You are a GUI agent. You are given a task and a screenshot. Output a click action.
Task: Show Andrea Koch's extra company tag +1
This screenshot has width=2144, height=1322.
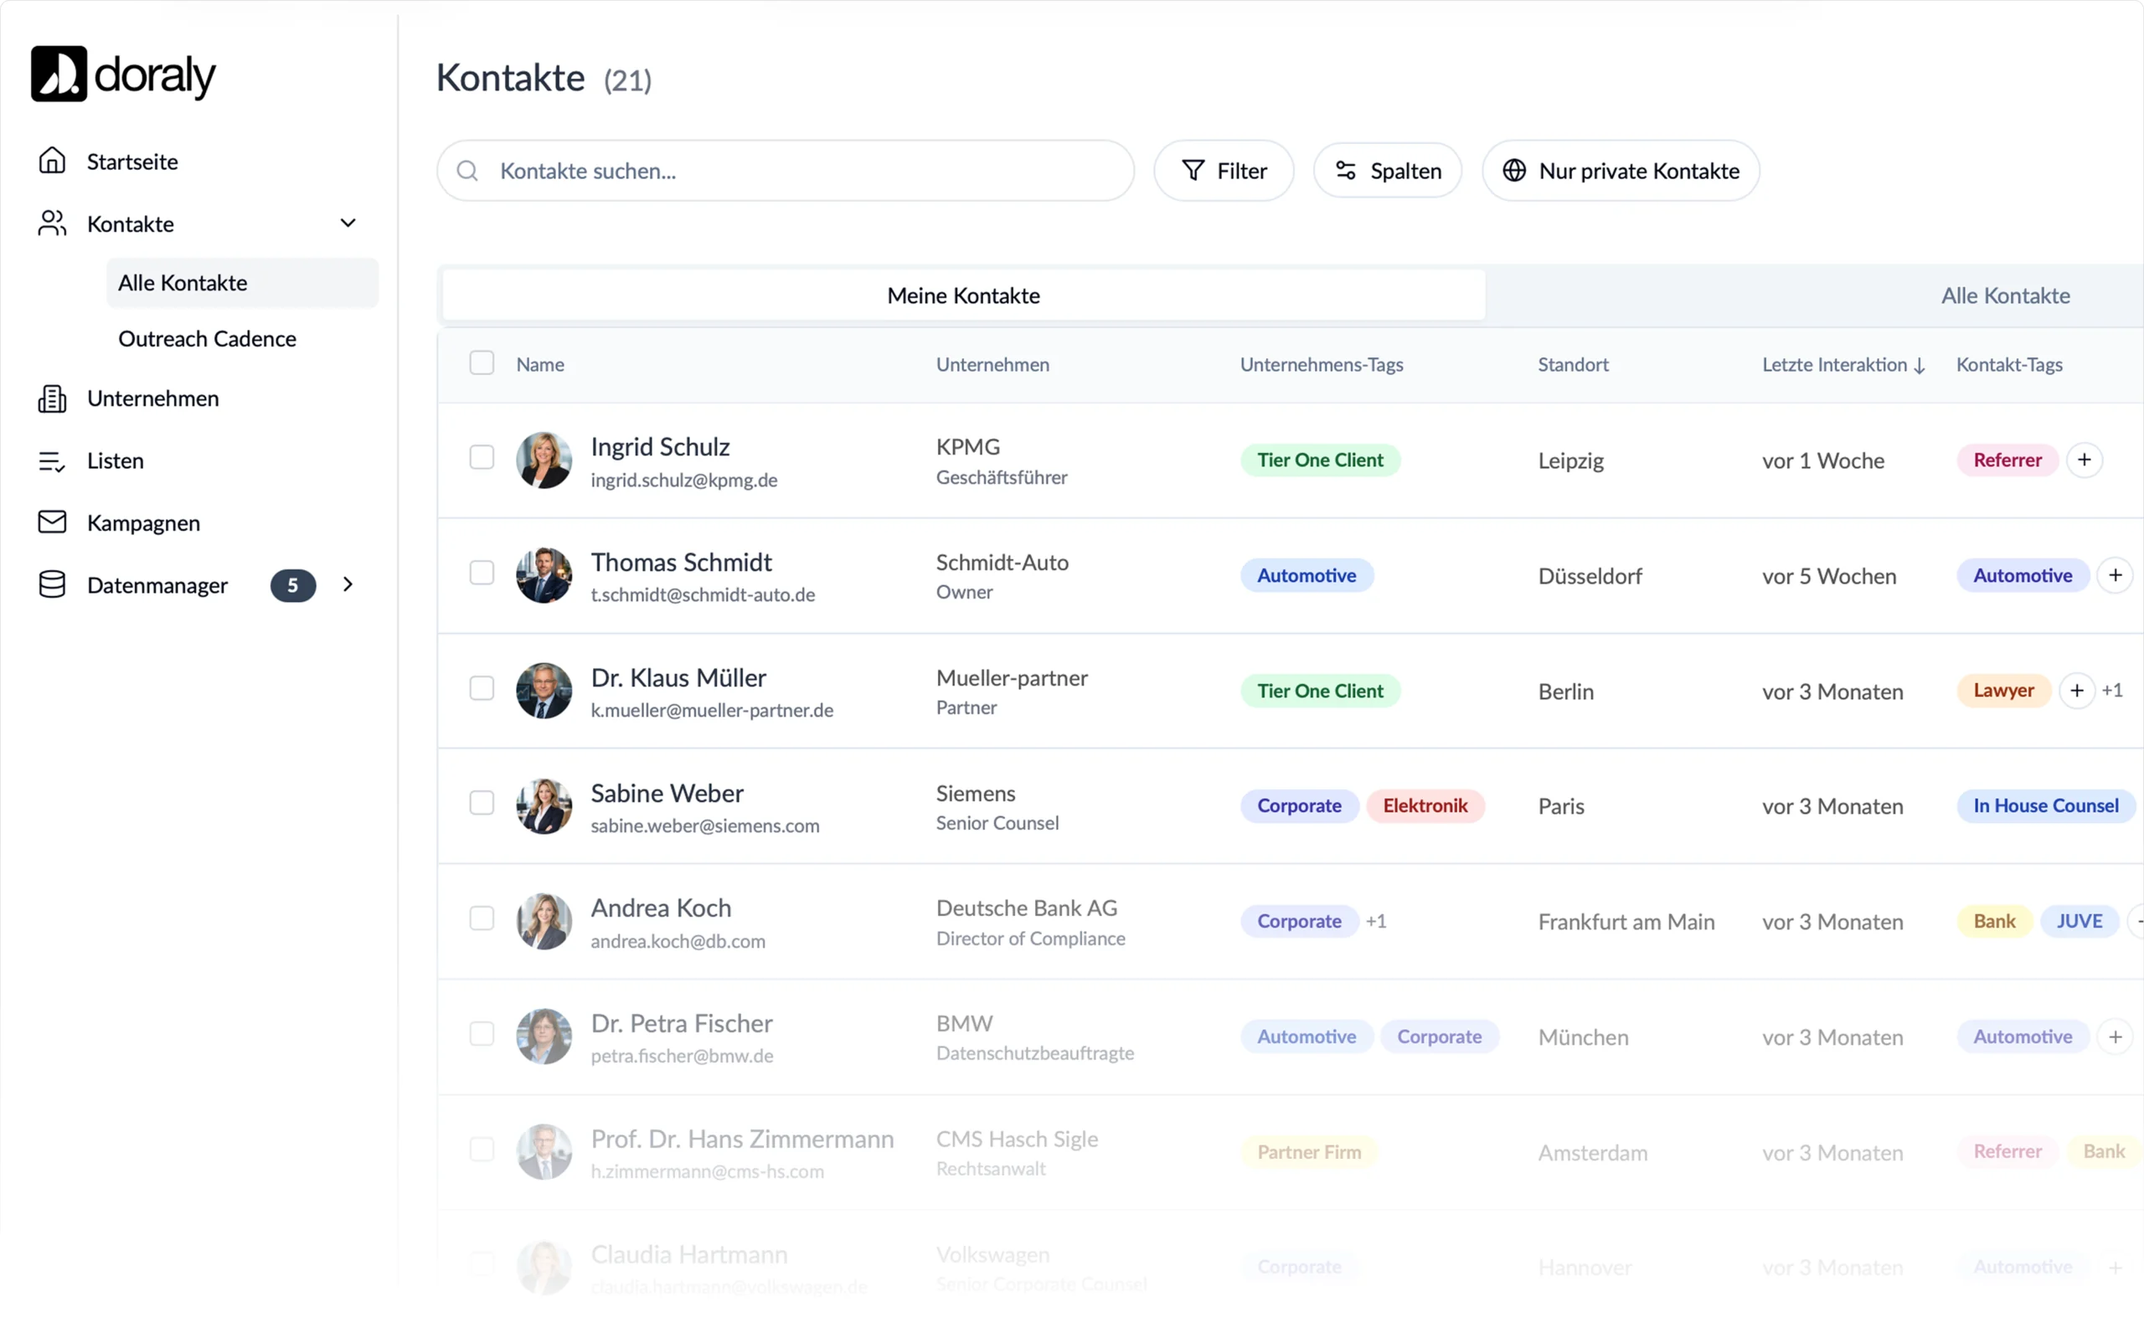1376,922
